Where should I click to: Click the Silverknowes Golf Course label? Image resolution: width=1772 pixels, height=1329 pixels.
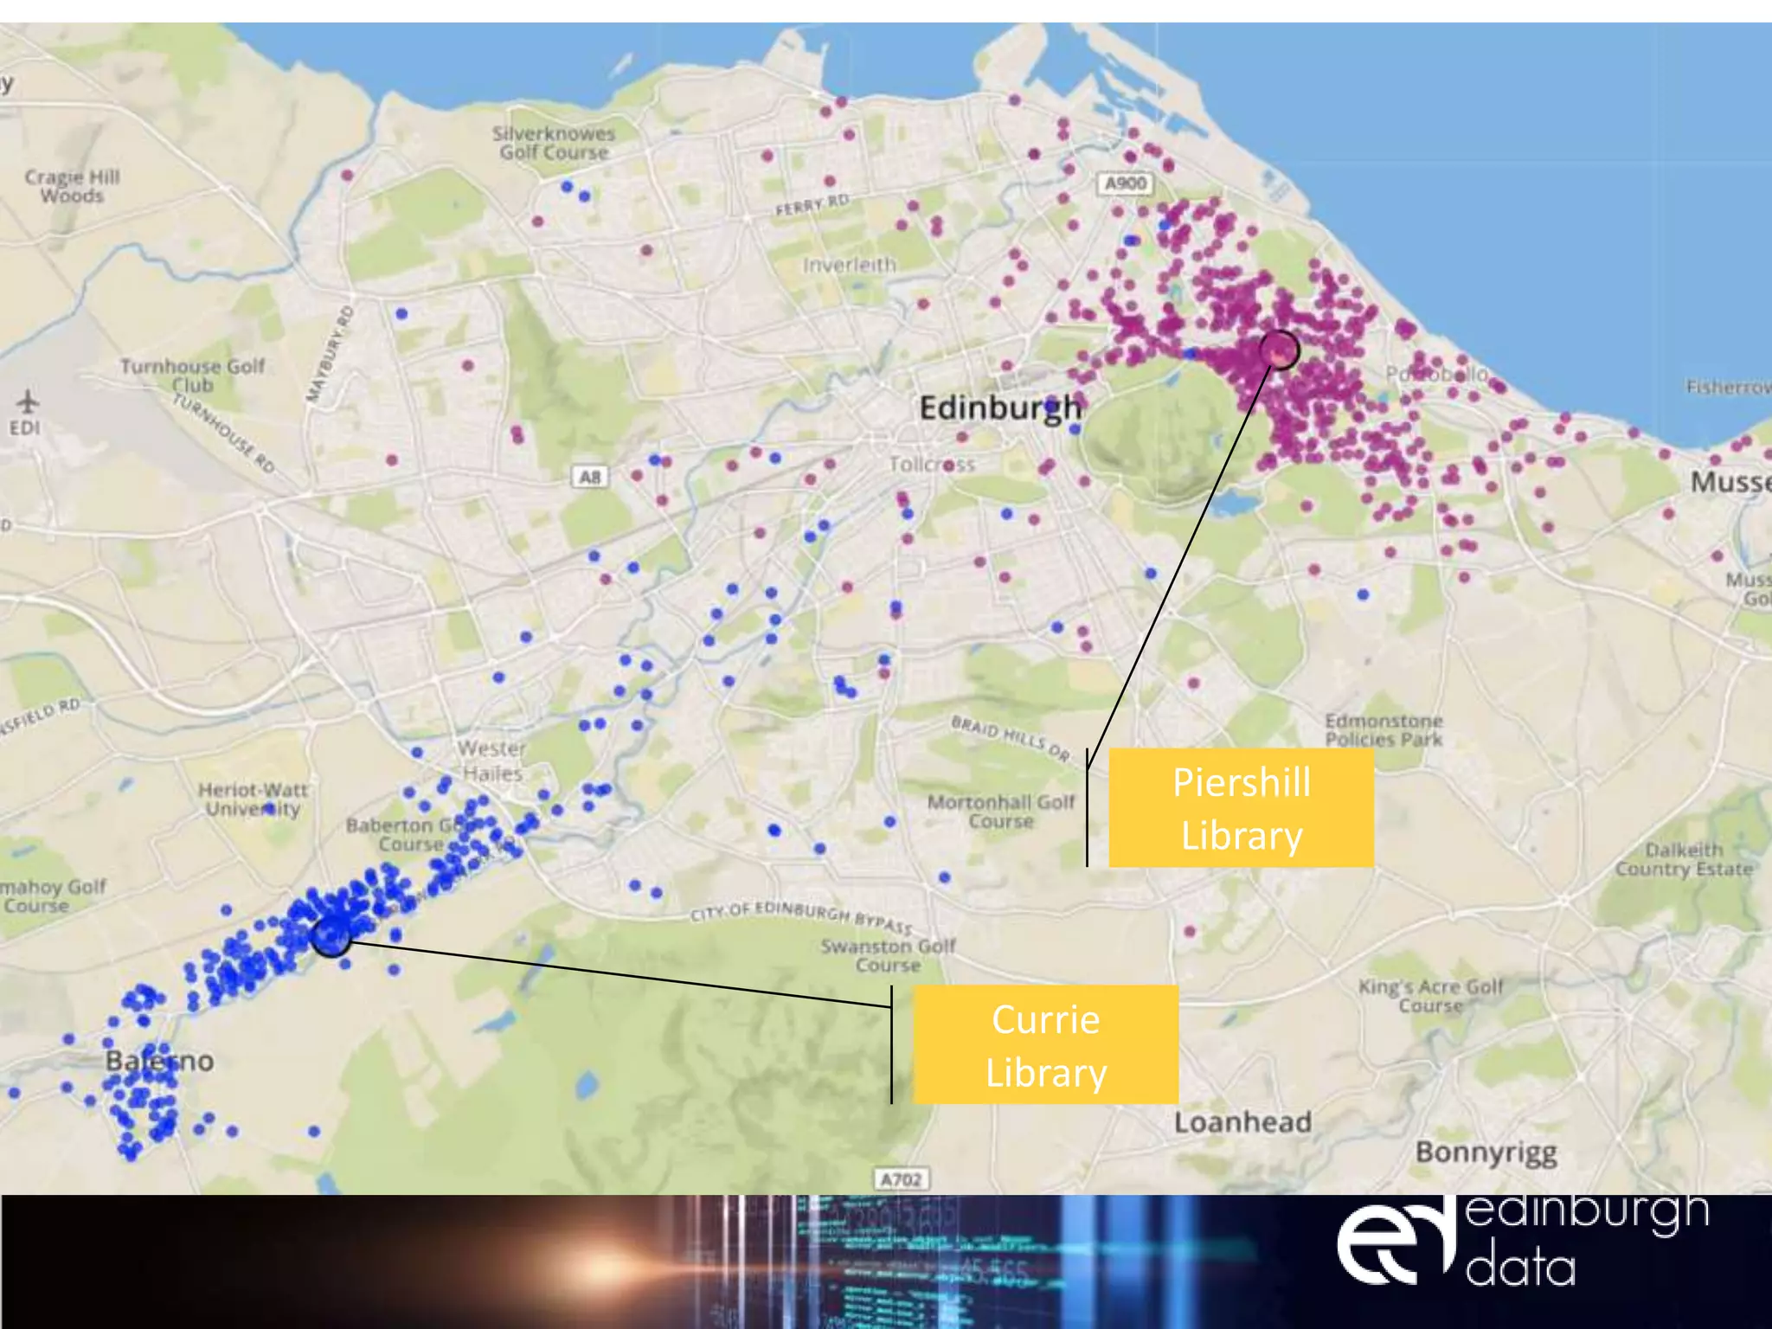coord(554,143)
